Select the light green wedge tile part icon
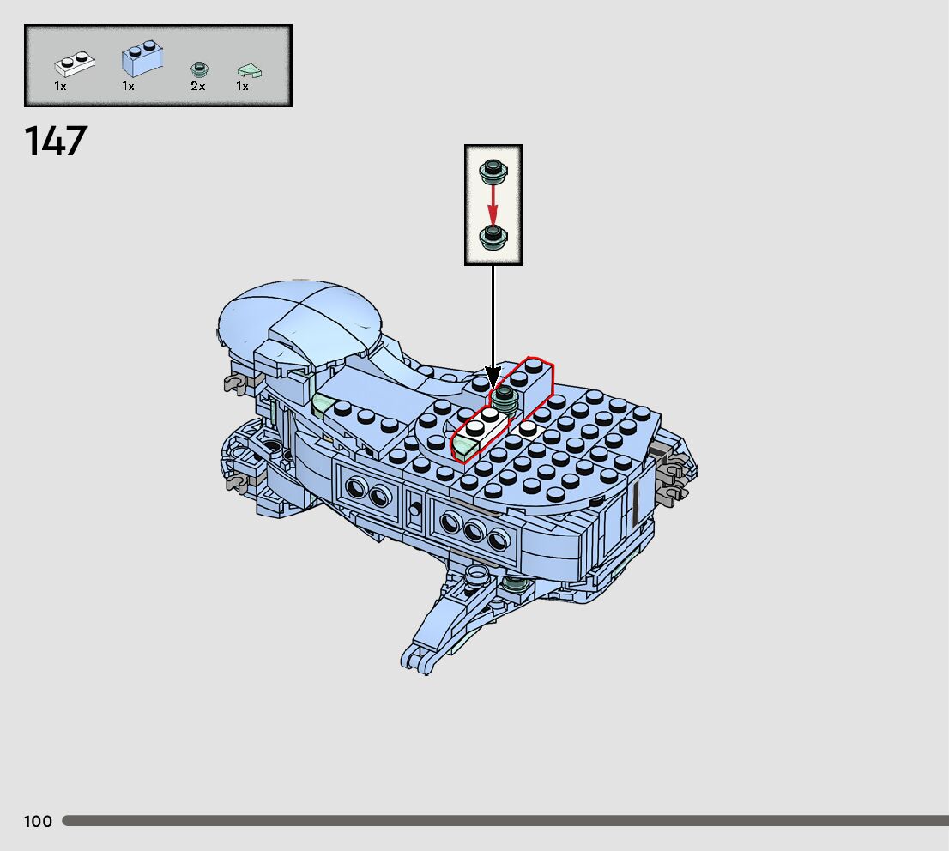 pos(249,70)
